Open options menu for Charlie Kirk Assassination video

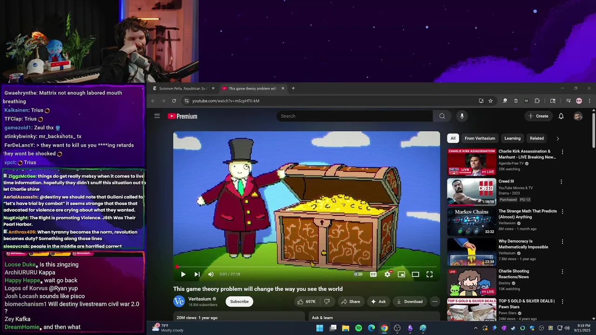point(562,152)
